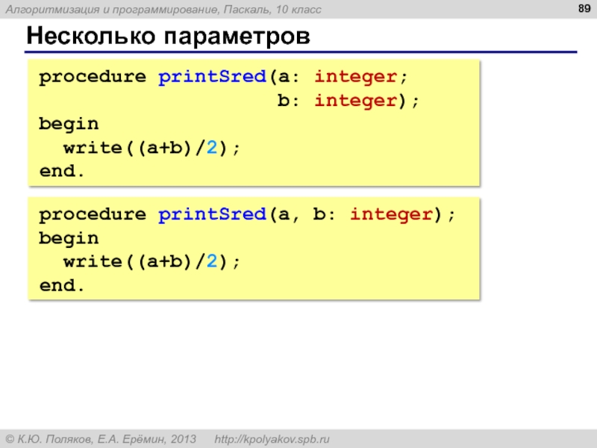The height and width of the screenshot is (448, 597).
Task: Click the kpolyakov.spb.ru link in footer
Action: coord(272,439)
